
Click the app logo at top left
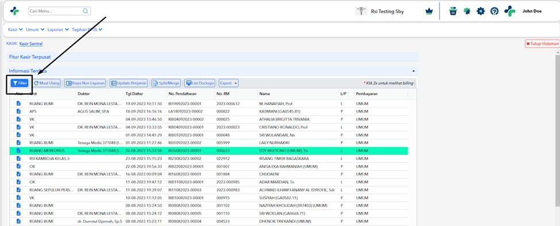pos(14,11)
